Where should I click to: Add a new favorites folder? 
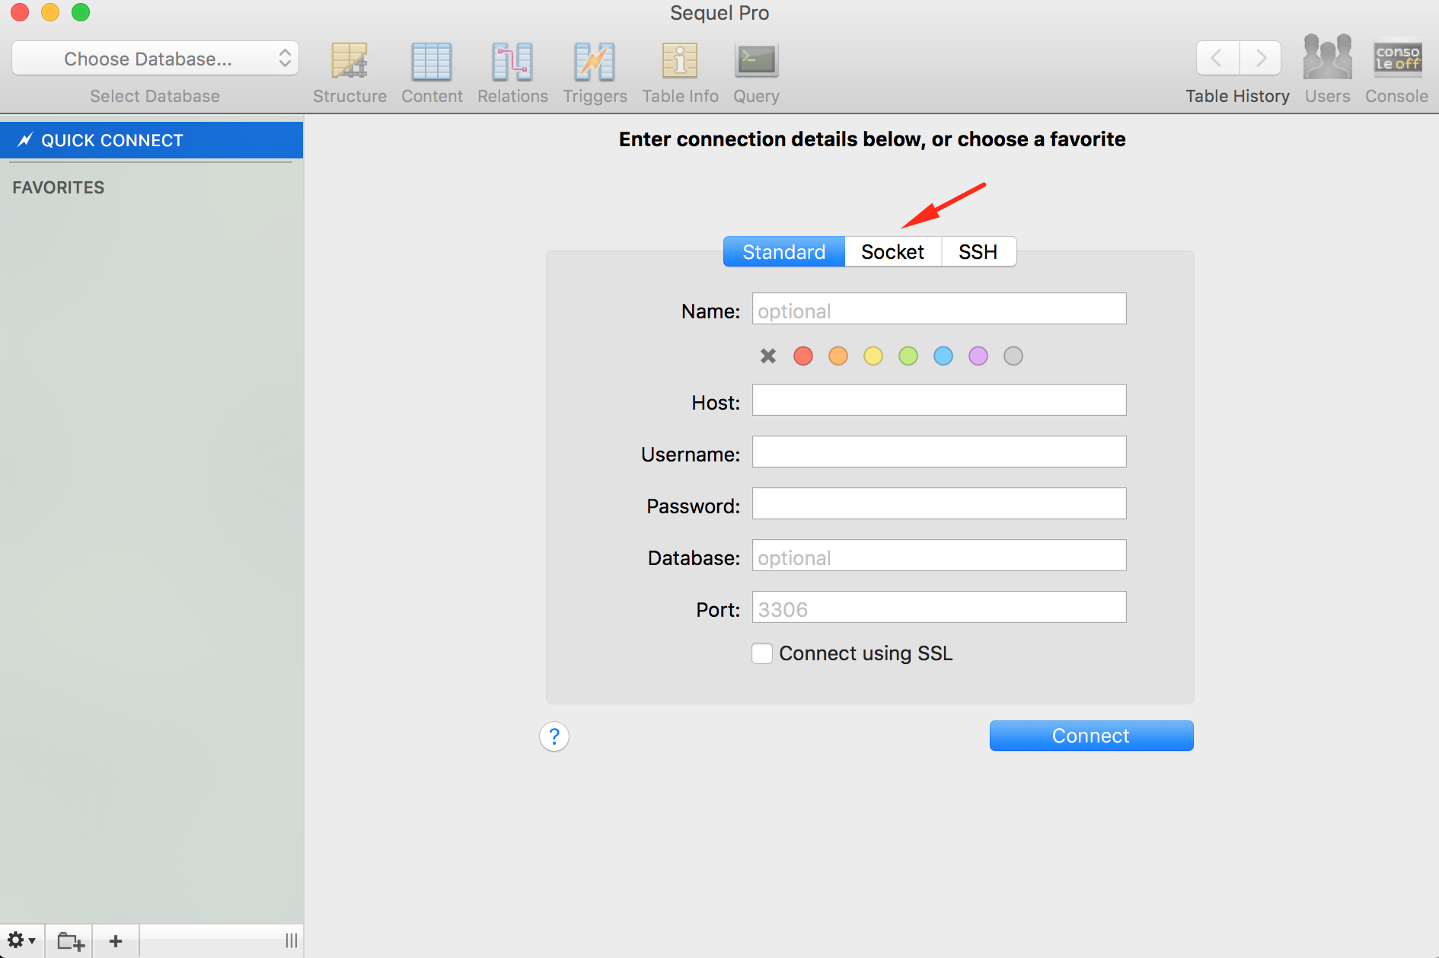coord(70,940)
